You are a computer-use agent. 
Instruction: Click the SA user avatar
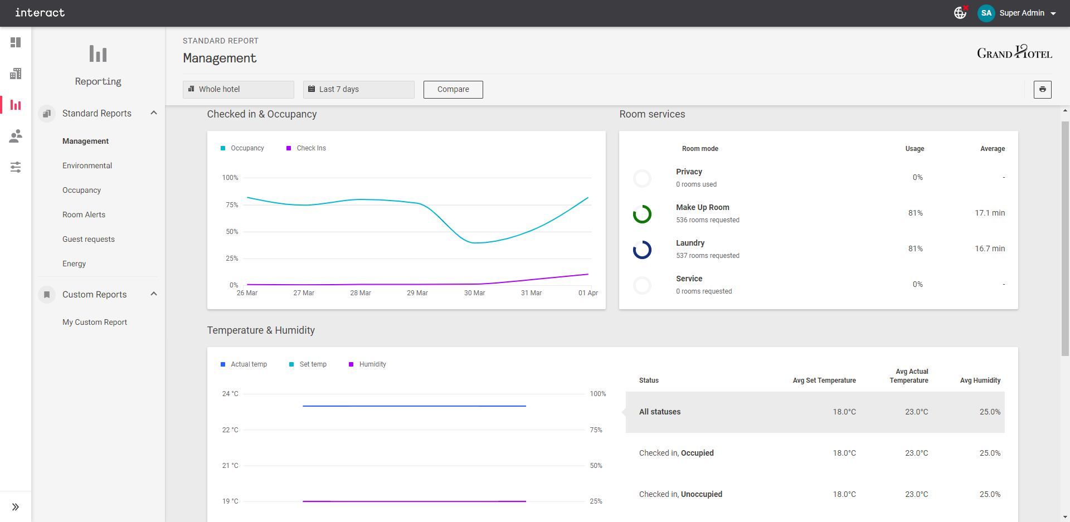pyautogui.click(x=986, y=13)
